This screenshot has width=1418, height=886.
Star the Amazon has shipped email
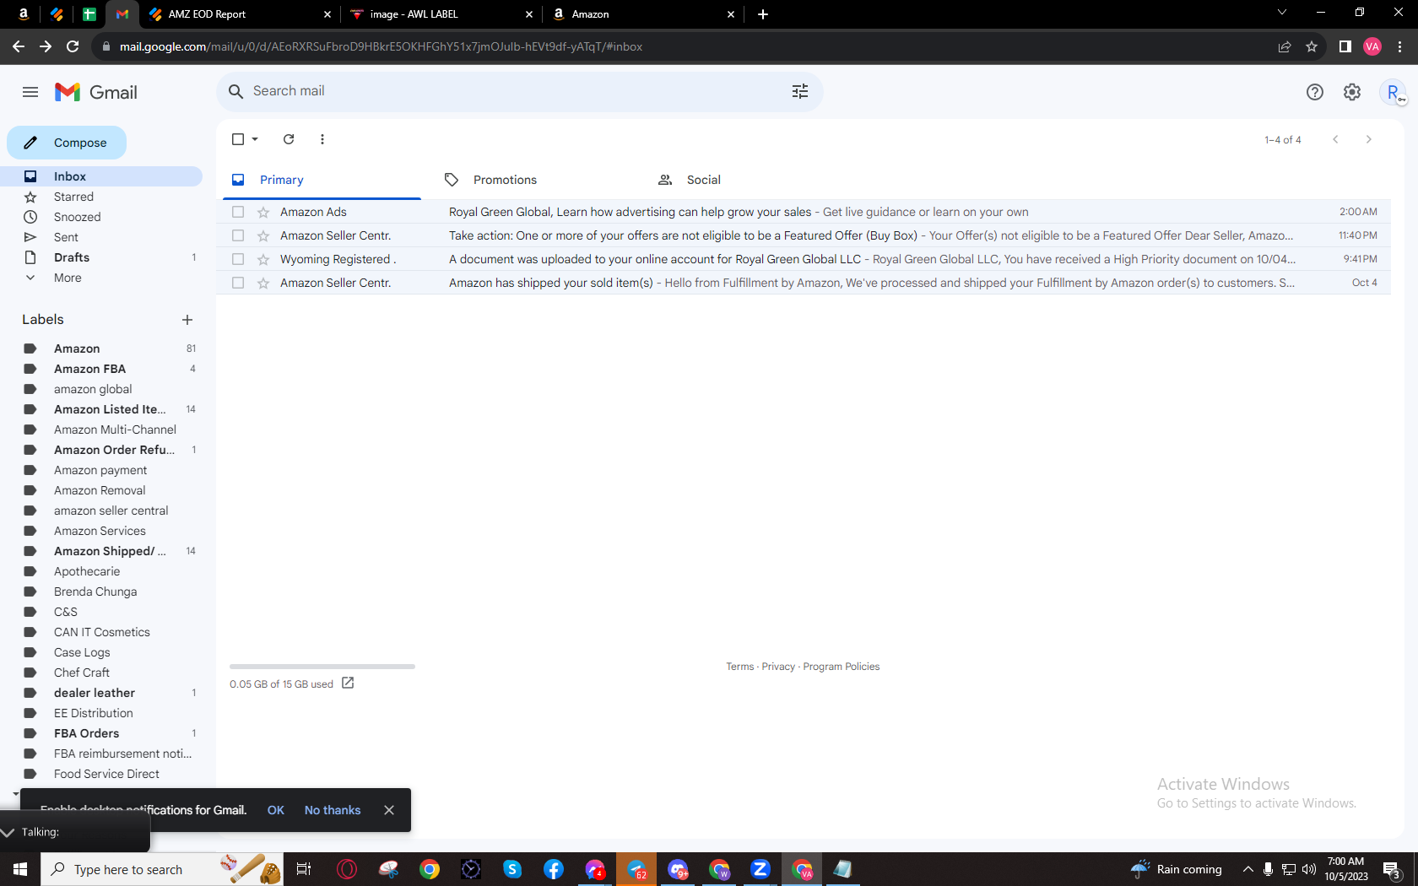(x=263, y=283)
